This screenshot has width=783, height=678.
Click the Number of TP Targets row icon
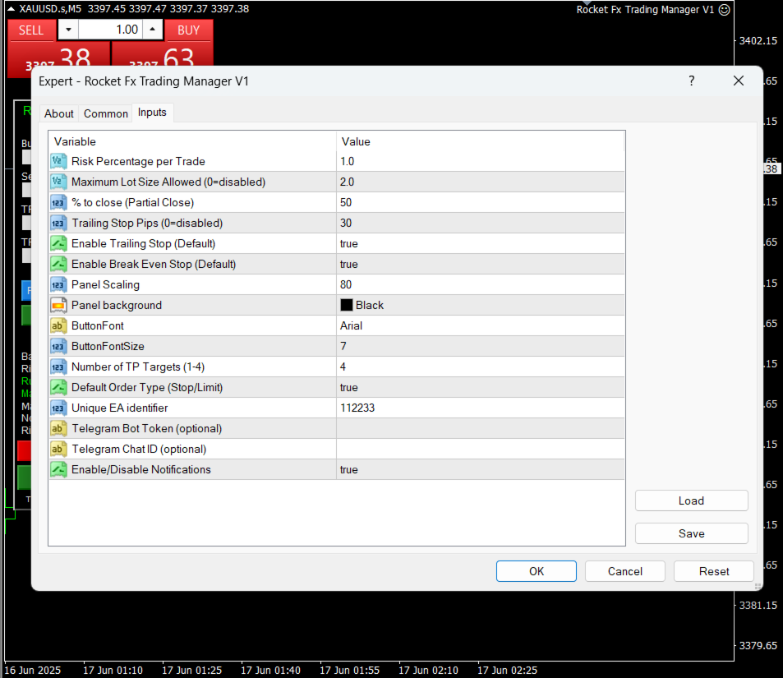(x=58, y=367)
